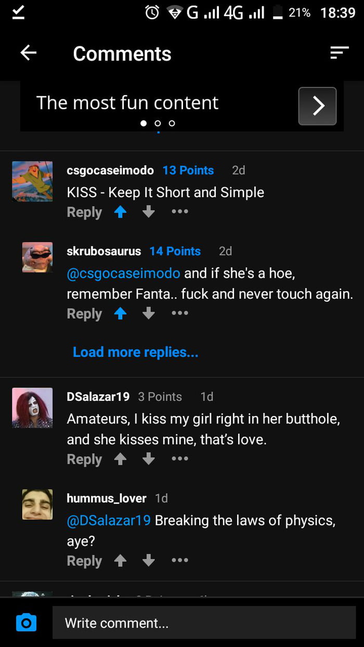Upvote hummus_lover's reply

(x=121, y=561)
